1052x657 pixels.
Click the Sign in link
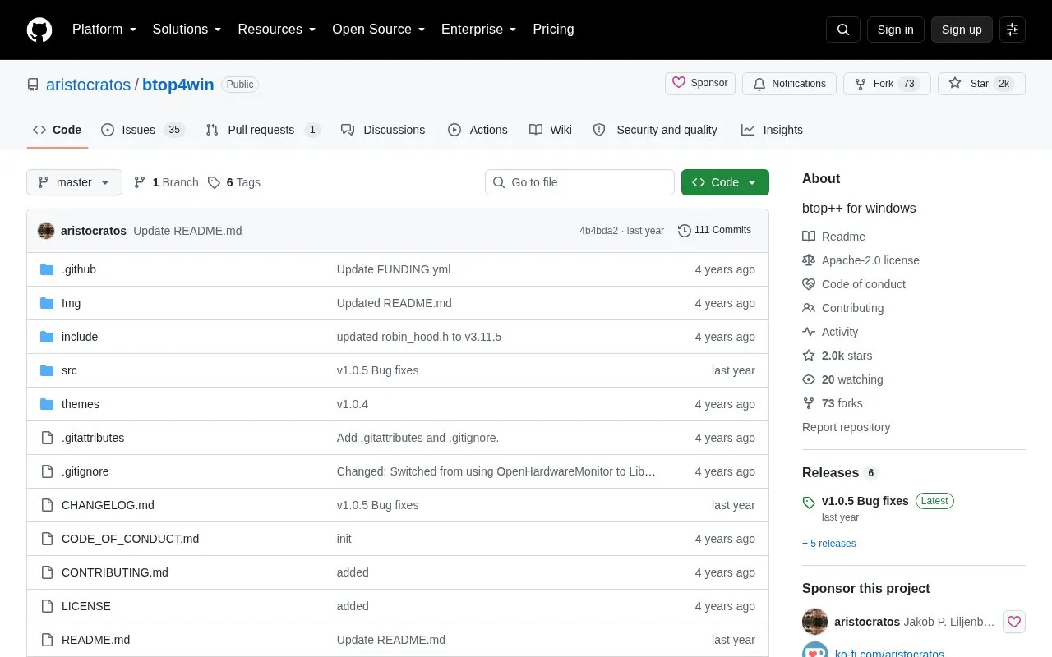tap(895, 30)
